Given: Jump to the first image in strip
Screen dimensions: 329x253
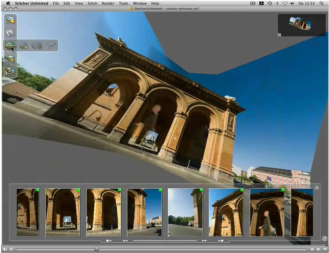Looking at the screenshot, I should 108,241.
